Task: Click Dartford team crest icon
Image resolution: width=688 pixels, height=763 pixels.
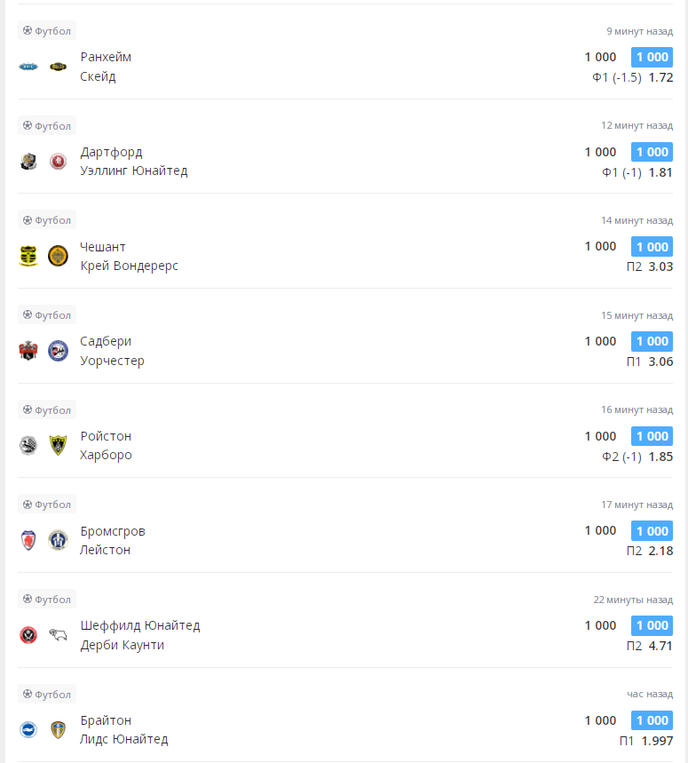Action: point(28,162)
